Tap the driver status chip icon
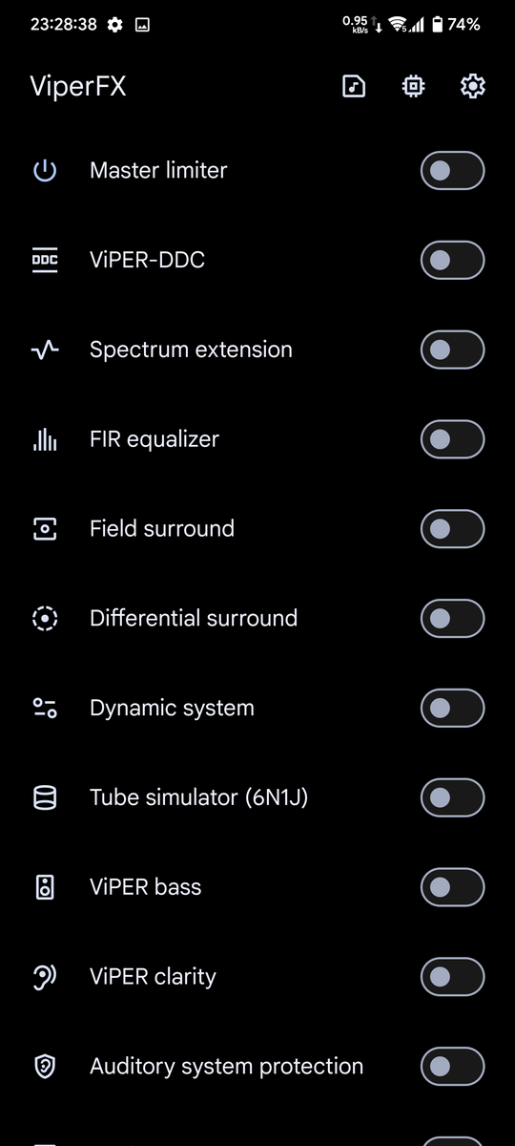The height and width of the screenshot is (1146, 515). [x=413, y=87]
